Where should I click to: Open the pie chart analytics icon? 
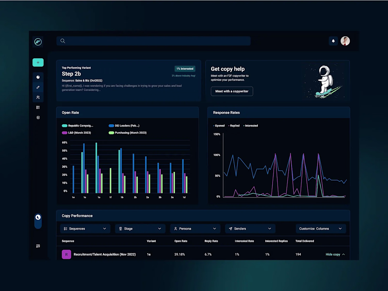(38, 77)
